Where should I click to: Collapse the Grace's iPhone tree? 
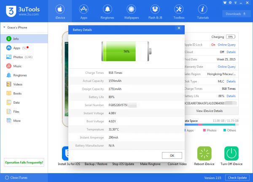pyautogui.click(x=4, y=27)
